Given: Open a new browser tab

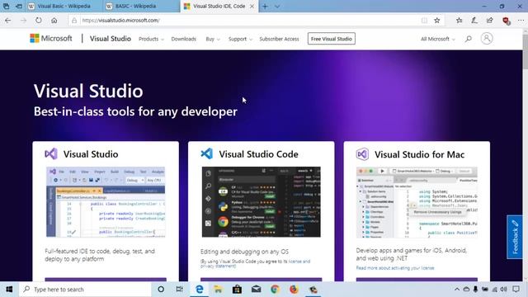Looking at the screenshot, I should pyautogui.click(x=265, y=6).
